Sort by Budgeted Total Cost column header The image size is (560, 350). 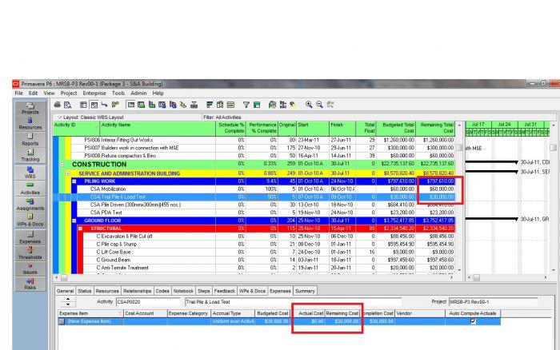(x=396, y=129)
